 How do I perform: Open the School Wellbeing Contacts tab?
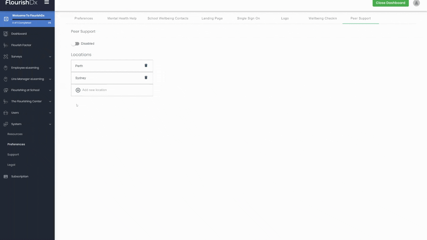(x=168, y=18)
